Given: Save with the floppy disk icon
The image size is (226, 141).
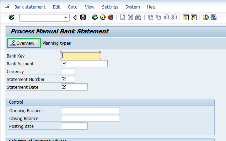Looking at the screenshot, I should coord(83,17).
